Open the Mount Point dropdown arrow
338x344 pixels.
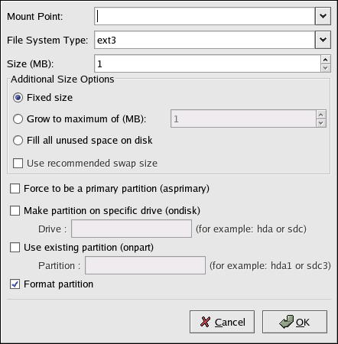coord(323,16)
